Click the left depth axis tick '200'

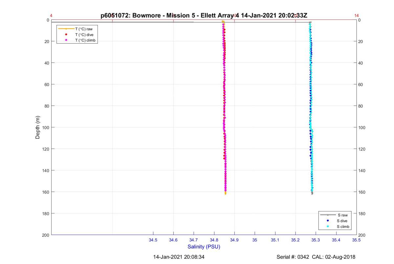point(45,235)
